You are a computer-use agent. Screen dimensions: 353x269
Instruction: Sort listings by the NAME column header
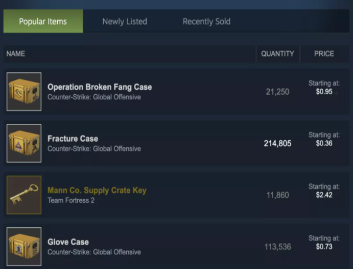click(15, 53)
